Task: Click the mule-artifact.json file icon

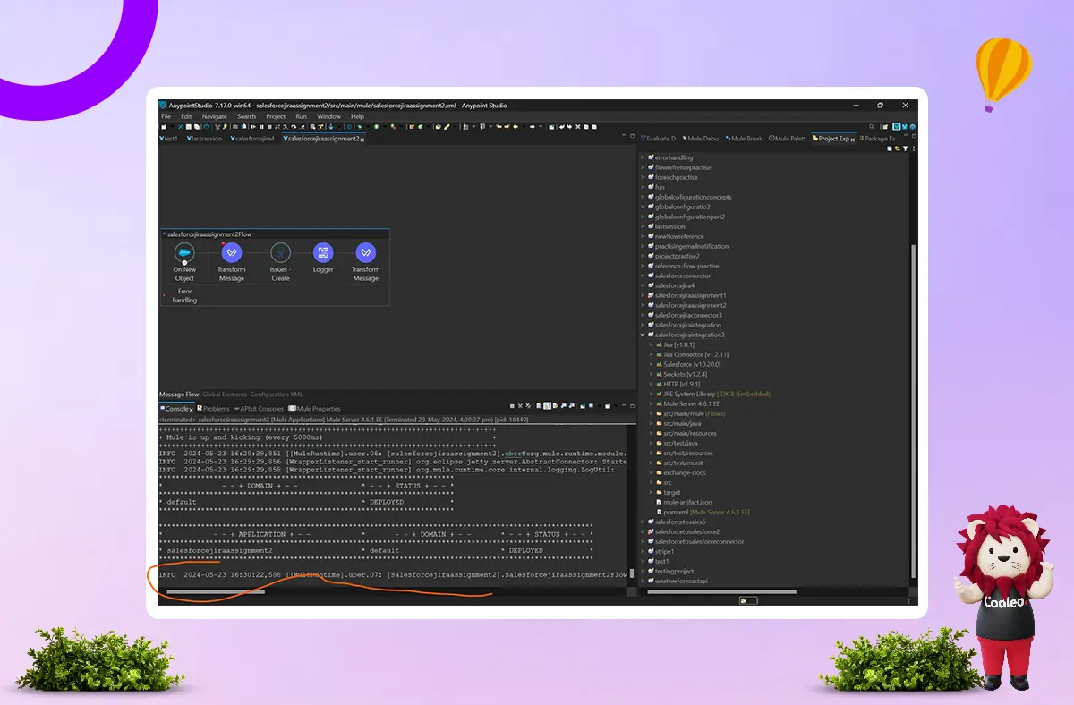Action: (x=659, y=502)
